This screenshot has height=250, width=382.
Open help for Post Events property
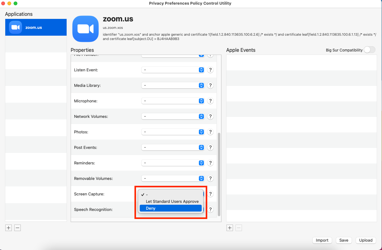[x=210, y=147]
